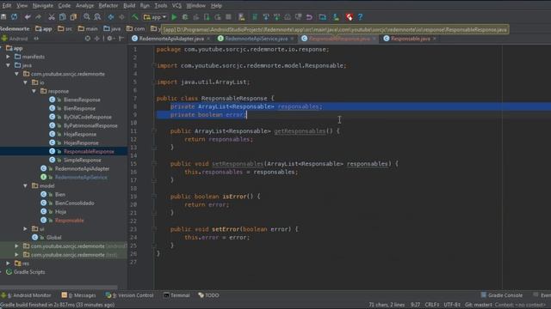This screenshot has width=551, height=309.
Task: Open the Android Monitor tool window
Action: click(27, 295)
